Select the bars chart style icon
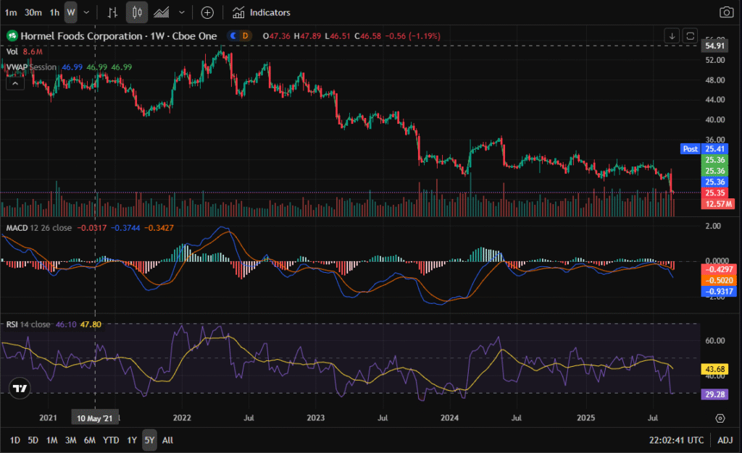The width and height of the screenshot is (742, 453). point(112,12)
